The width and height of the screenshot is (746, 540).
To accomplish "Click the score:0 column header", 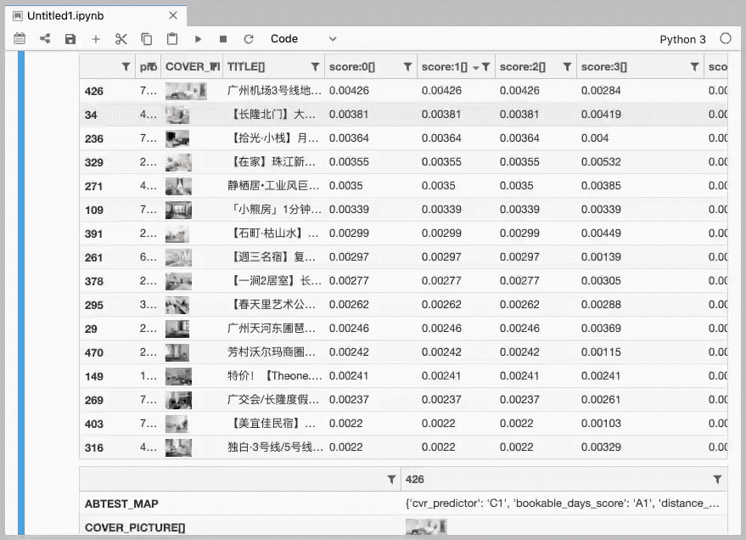I will click(352, 67).
